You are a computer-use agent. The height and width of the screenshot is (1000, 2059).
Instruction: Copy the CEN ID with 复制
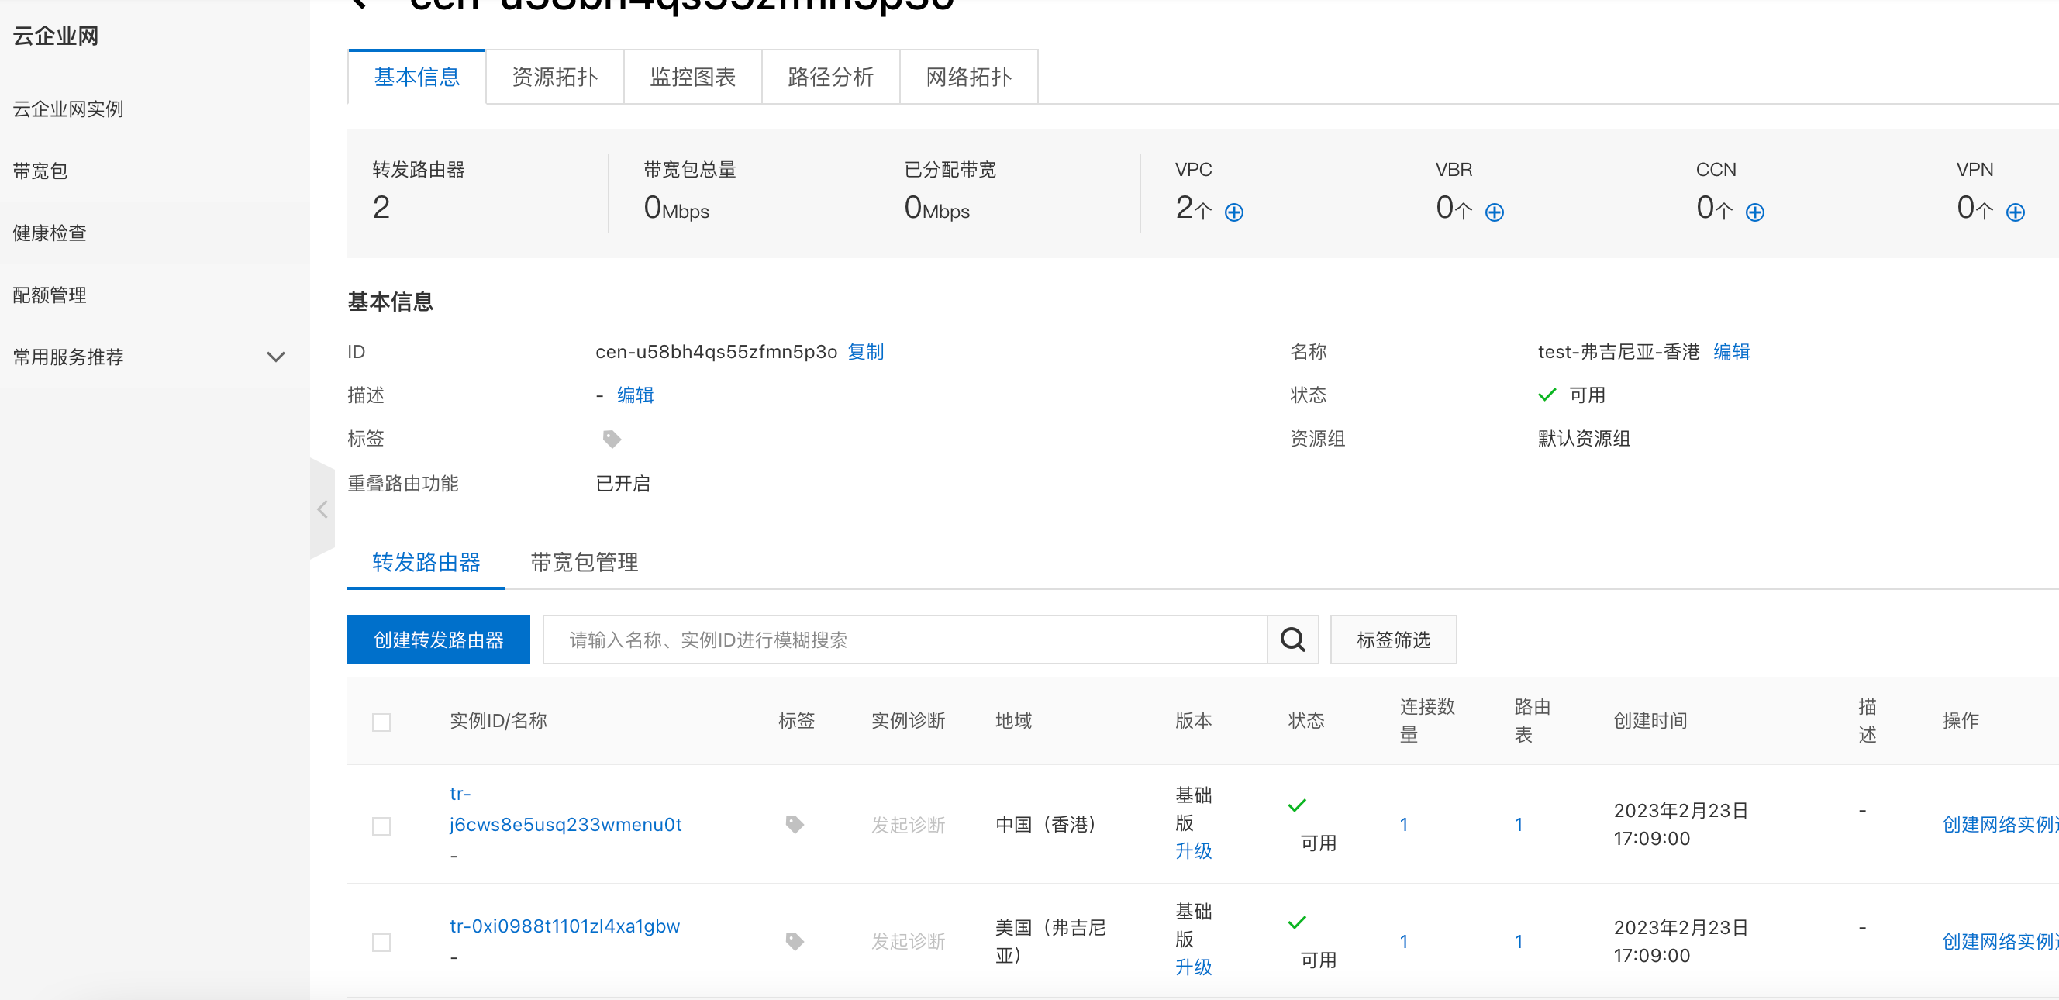pos(865,352)
